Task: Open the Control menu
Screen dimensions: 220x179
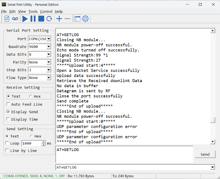Action: (x=46, y=12)
